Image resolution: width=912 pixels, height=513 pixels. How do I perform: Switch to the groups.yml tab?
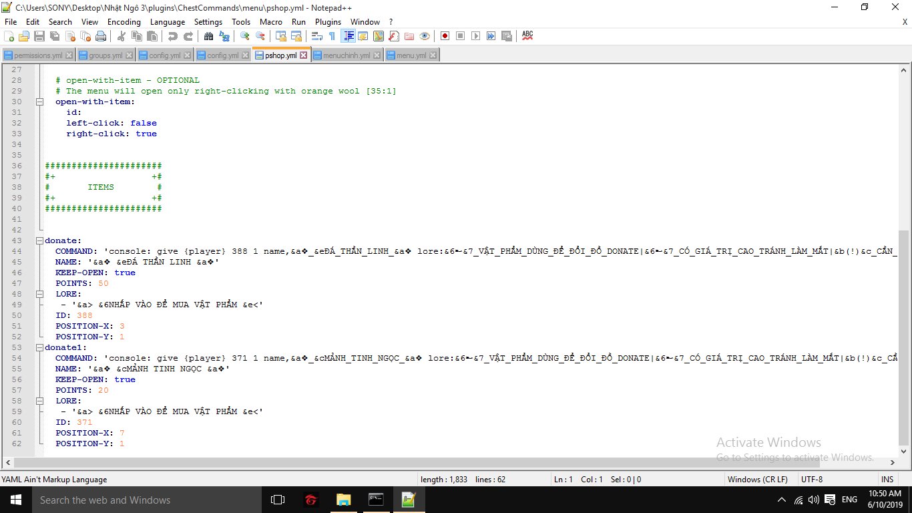(x=105, y=55)
